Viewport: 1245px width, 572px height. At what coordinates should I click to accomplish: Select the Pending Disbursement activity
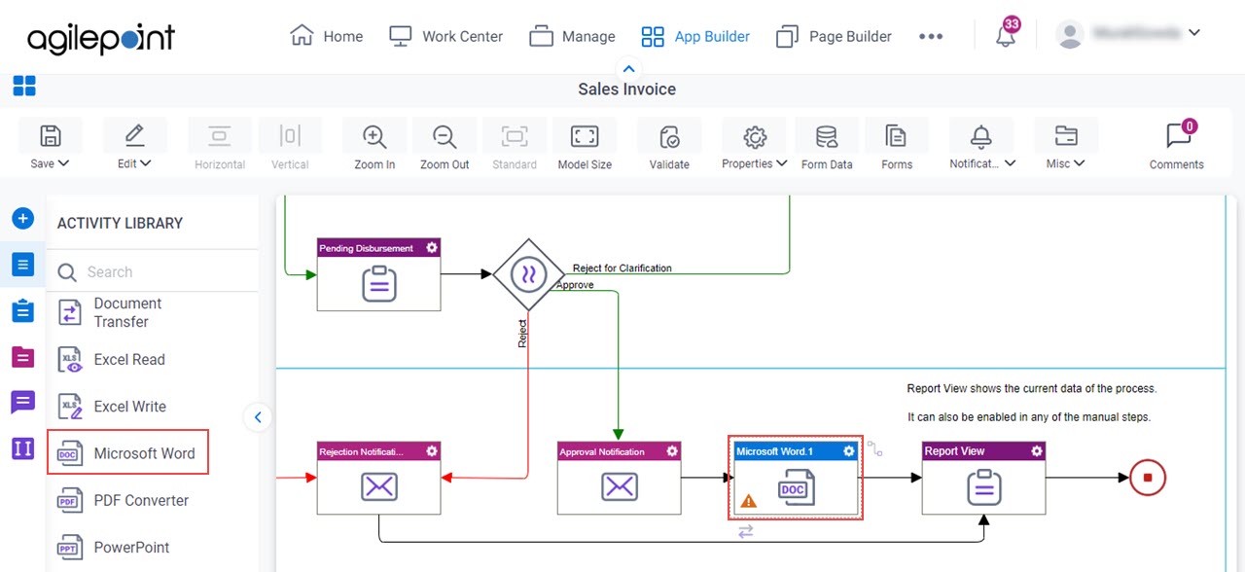[378, 275]
